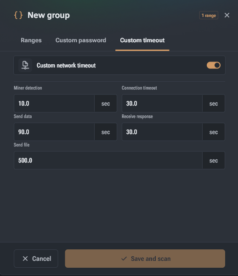This screenshot has height=276, width=238.
Task: Edit the Send data timeout value
Action: 54,132
